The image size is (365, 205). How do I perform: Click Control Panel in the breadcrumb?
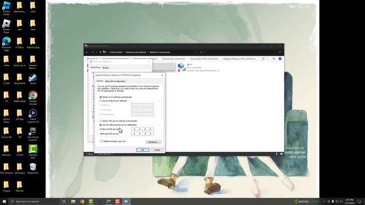(x=116, y=52)
